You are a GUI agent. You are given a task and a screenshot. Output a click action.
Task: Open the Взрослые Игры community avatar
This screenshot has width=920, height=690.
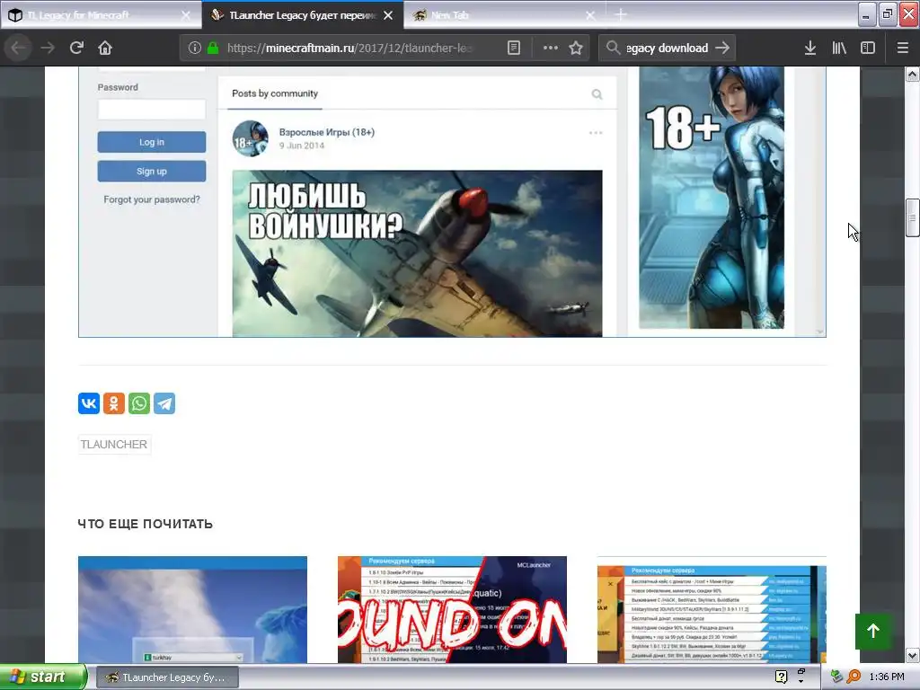pyautogui.click(x=250, y=138)
